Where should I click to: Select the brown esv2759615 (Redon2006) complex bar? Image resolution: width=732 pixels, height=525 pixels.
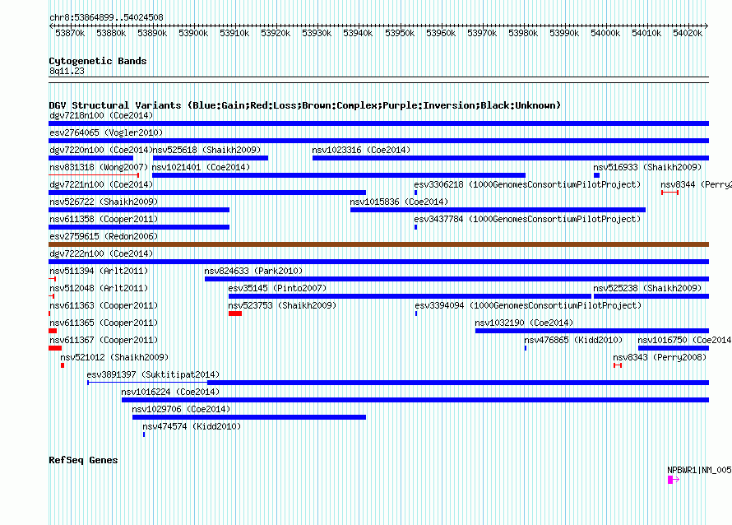pos(378,244)
